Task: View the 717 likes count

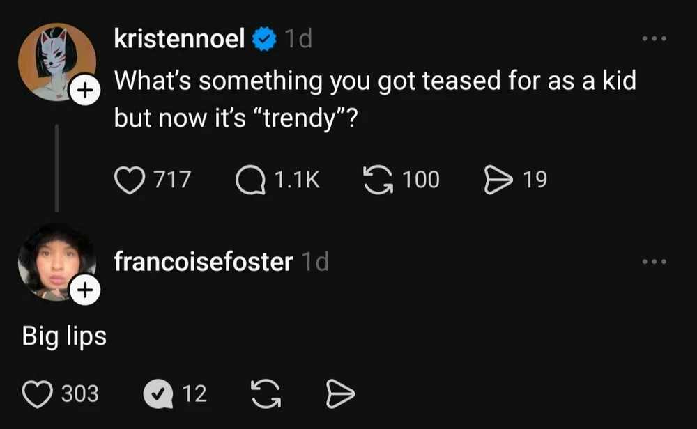Action: pos(171,180)
